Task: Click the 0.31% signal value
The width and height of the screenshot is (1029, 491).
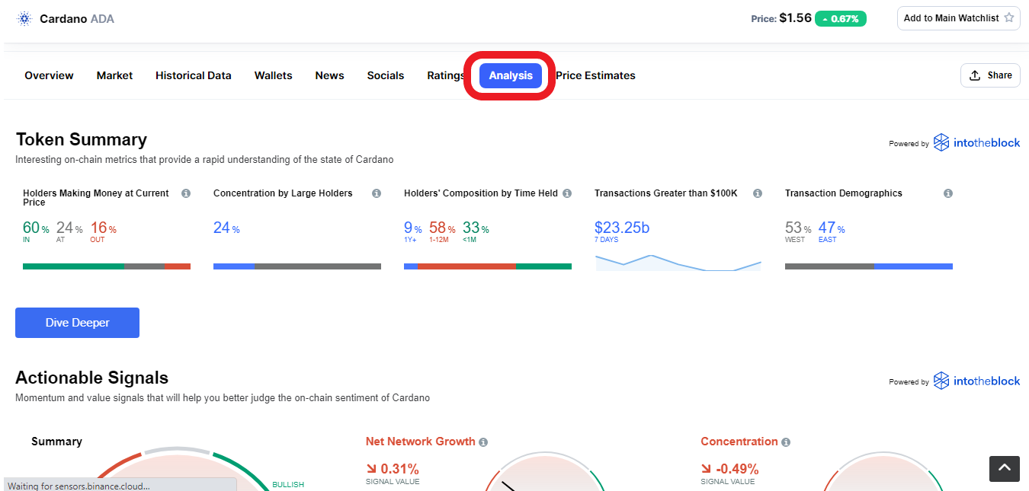Action: [x=393, y=469]
